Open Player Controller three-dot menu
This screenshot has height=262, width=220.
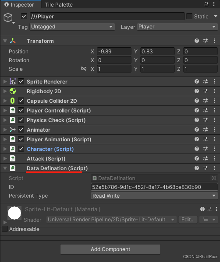[x=214, y=111]
